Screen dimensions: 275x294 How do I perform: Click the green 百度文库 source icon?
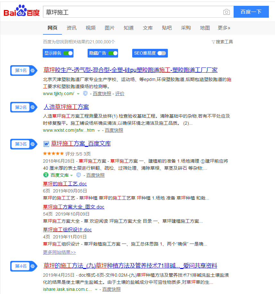click(x=46, y=175)
